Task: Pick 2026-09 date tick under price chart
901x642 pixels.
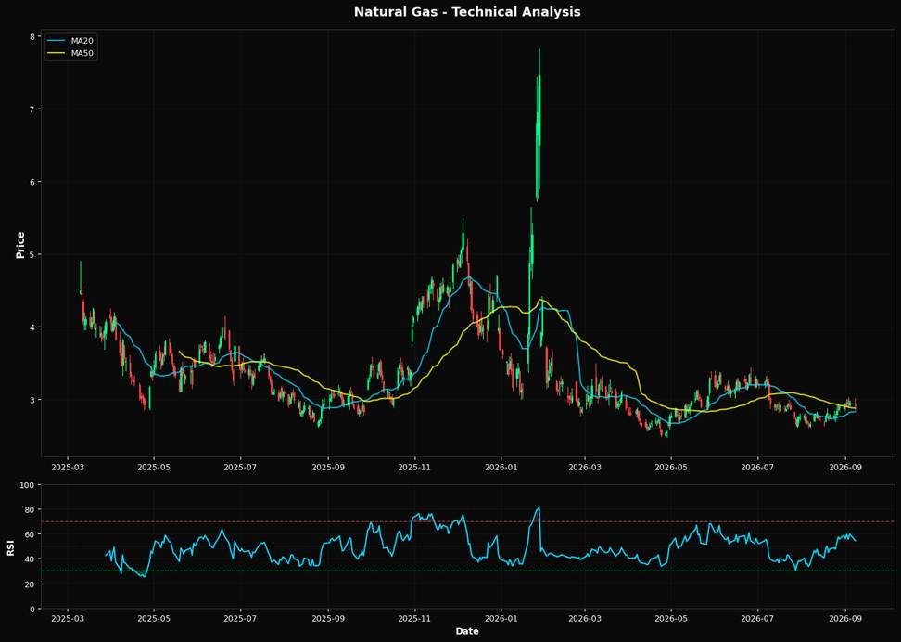Action: pyautogui.click(x=845, y=467)
